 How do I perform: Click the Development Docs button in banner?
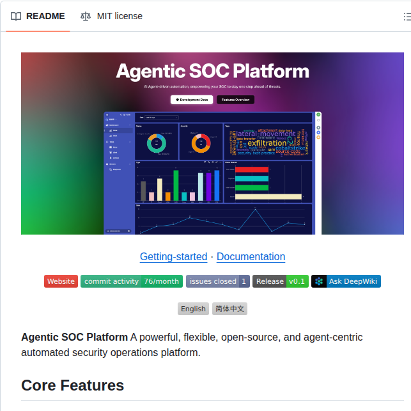191,100
